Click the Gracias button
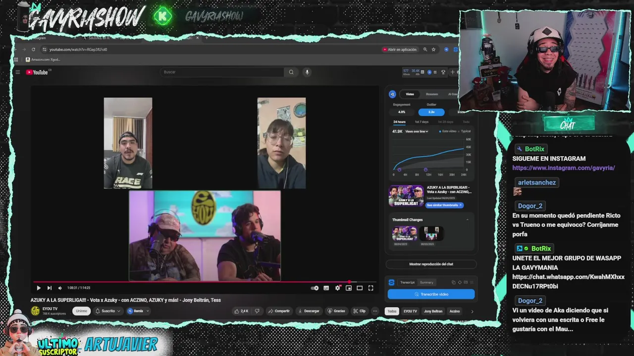Screen dimensions: 634x356 (336, 311)
